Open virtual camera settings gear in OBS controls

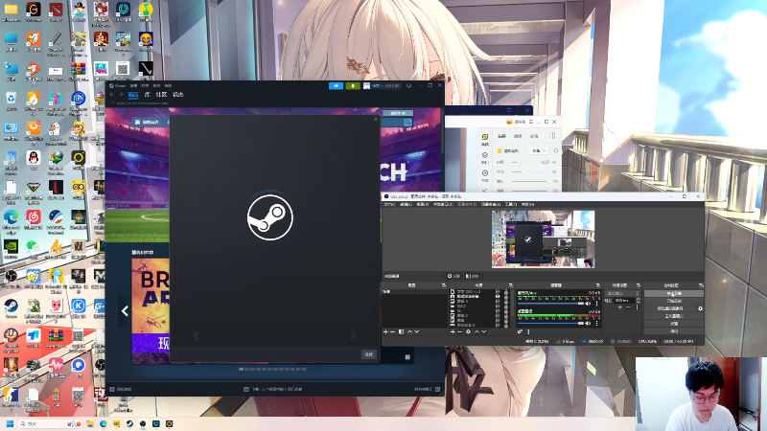point(701,308)
